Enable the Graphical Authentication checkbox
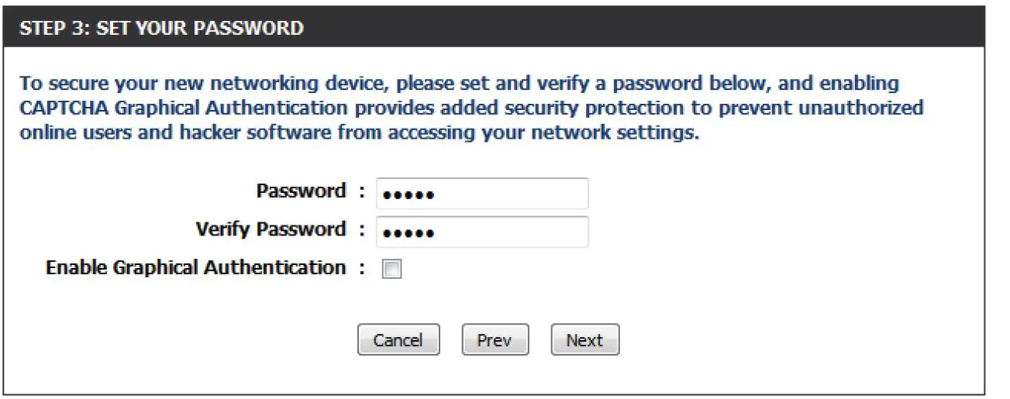The image size is (1010, 399). 393,270
